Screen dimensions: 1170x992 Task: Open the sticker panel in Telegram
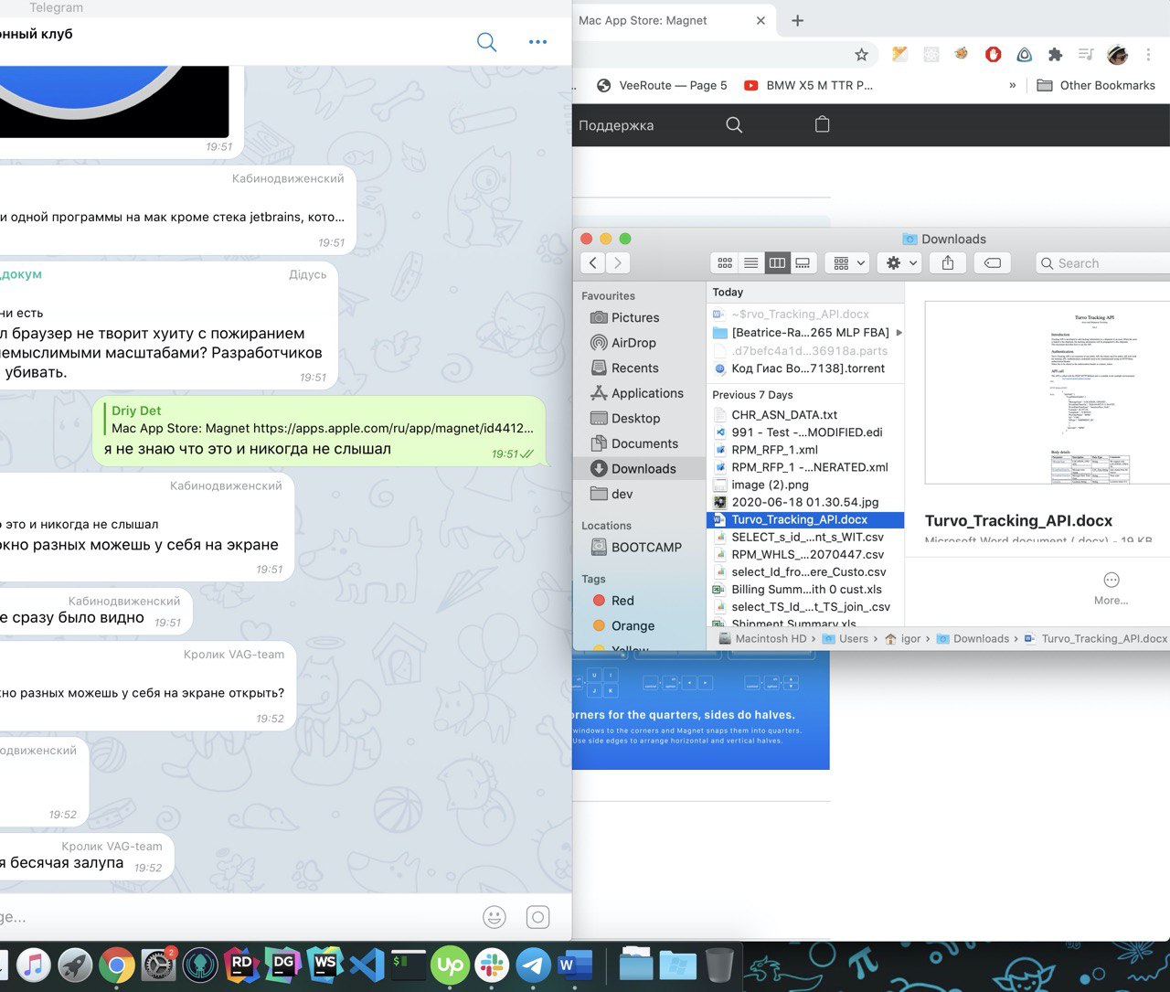[x=538, y=917]
